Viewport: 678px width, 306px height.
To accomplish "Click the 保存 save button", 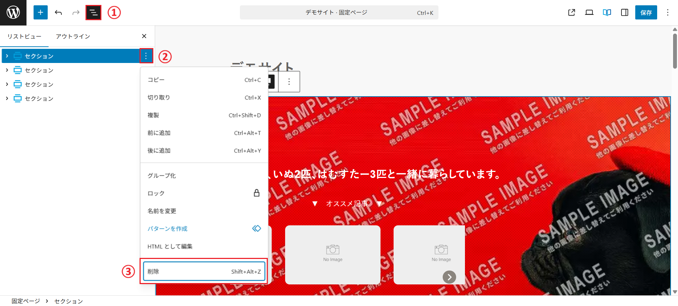I will [646, 13].
